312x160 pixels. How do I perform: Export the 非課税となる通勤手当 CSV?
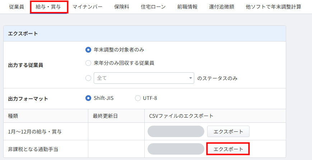tap(228, 149)
